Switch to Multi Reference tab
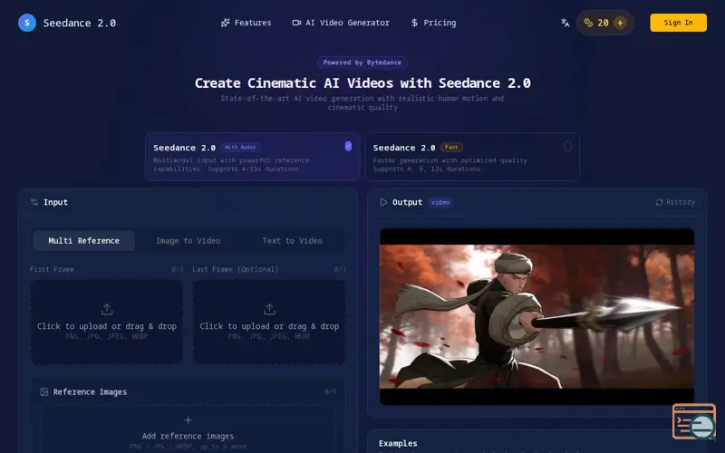The width and height of the screenshot is (725, 453). 83,240
